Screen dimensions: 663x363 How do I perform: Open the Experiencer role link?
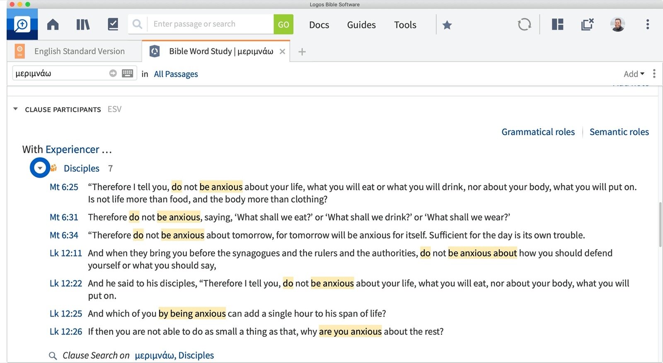72,149
